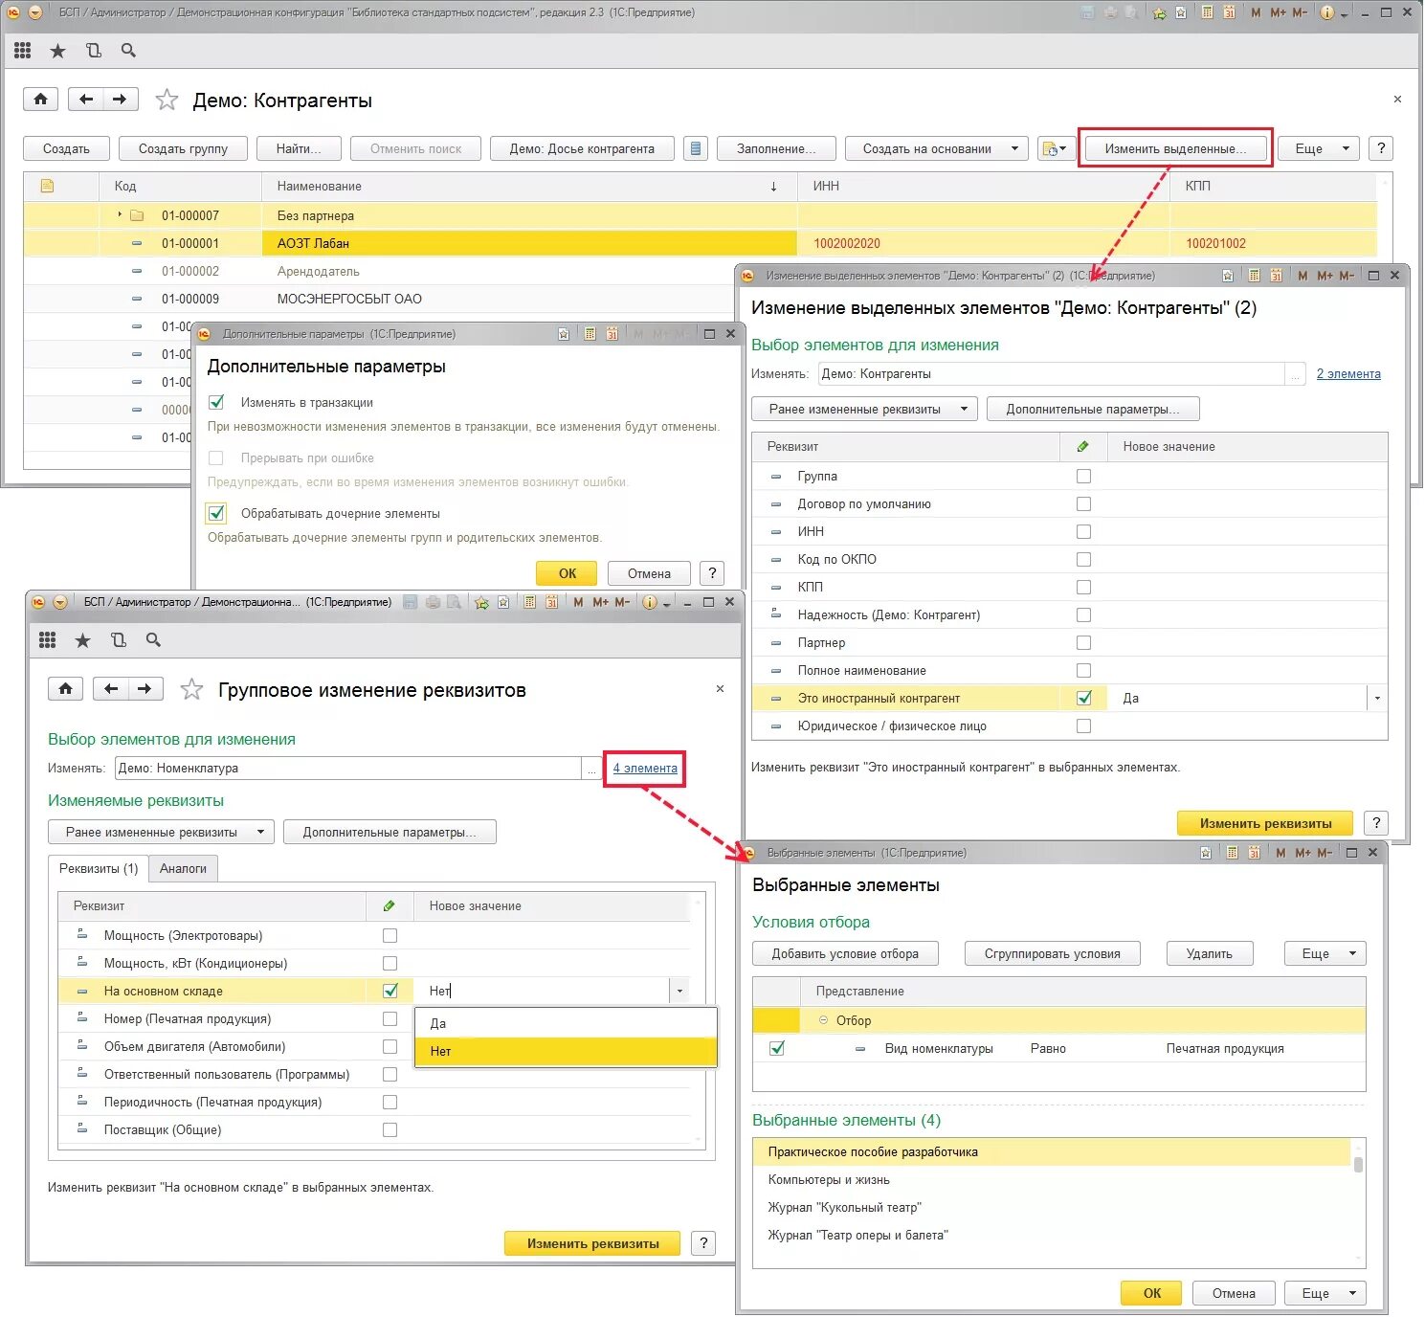1425x1317 pixels.
Task: Open Еще menu in Контрагенты list
Action: pyautogui.click(x=1319, y=148)
